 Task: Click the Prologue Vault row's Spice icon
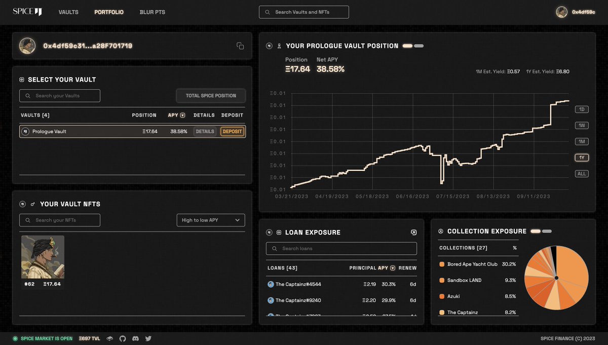pyautogui.click(x=25, y=132)
